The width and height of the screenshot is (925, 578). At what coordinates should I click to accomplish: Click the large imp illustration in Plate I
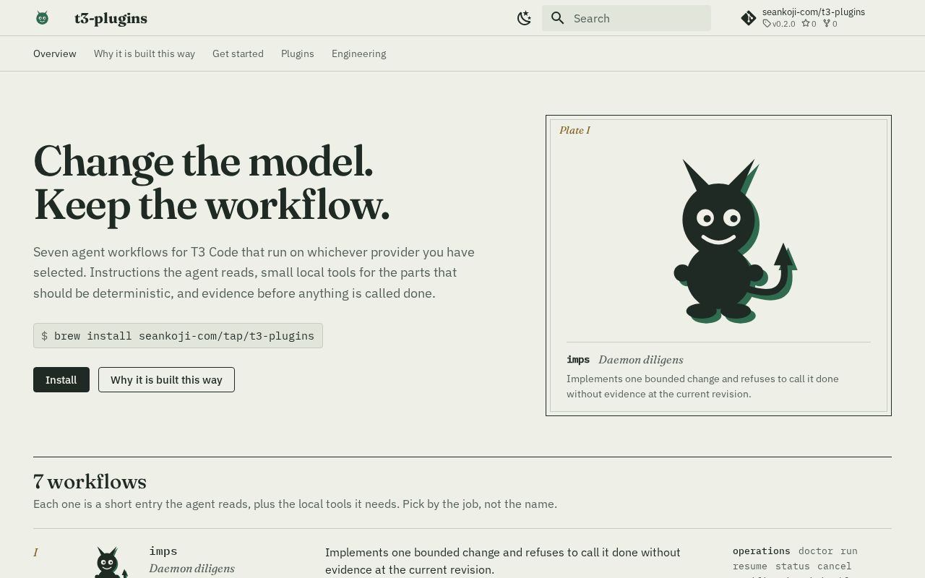pos(735,241)
